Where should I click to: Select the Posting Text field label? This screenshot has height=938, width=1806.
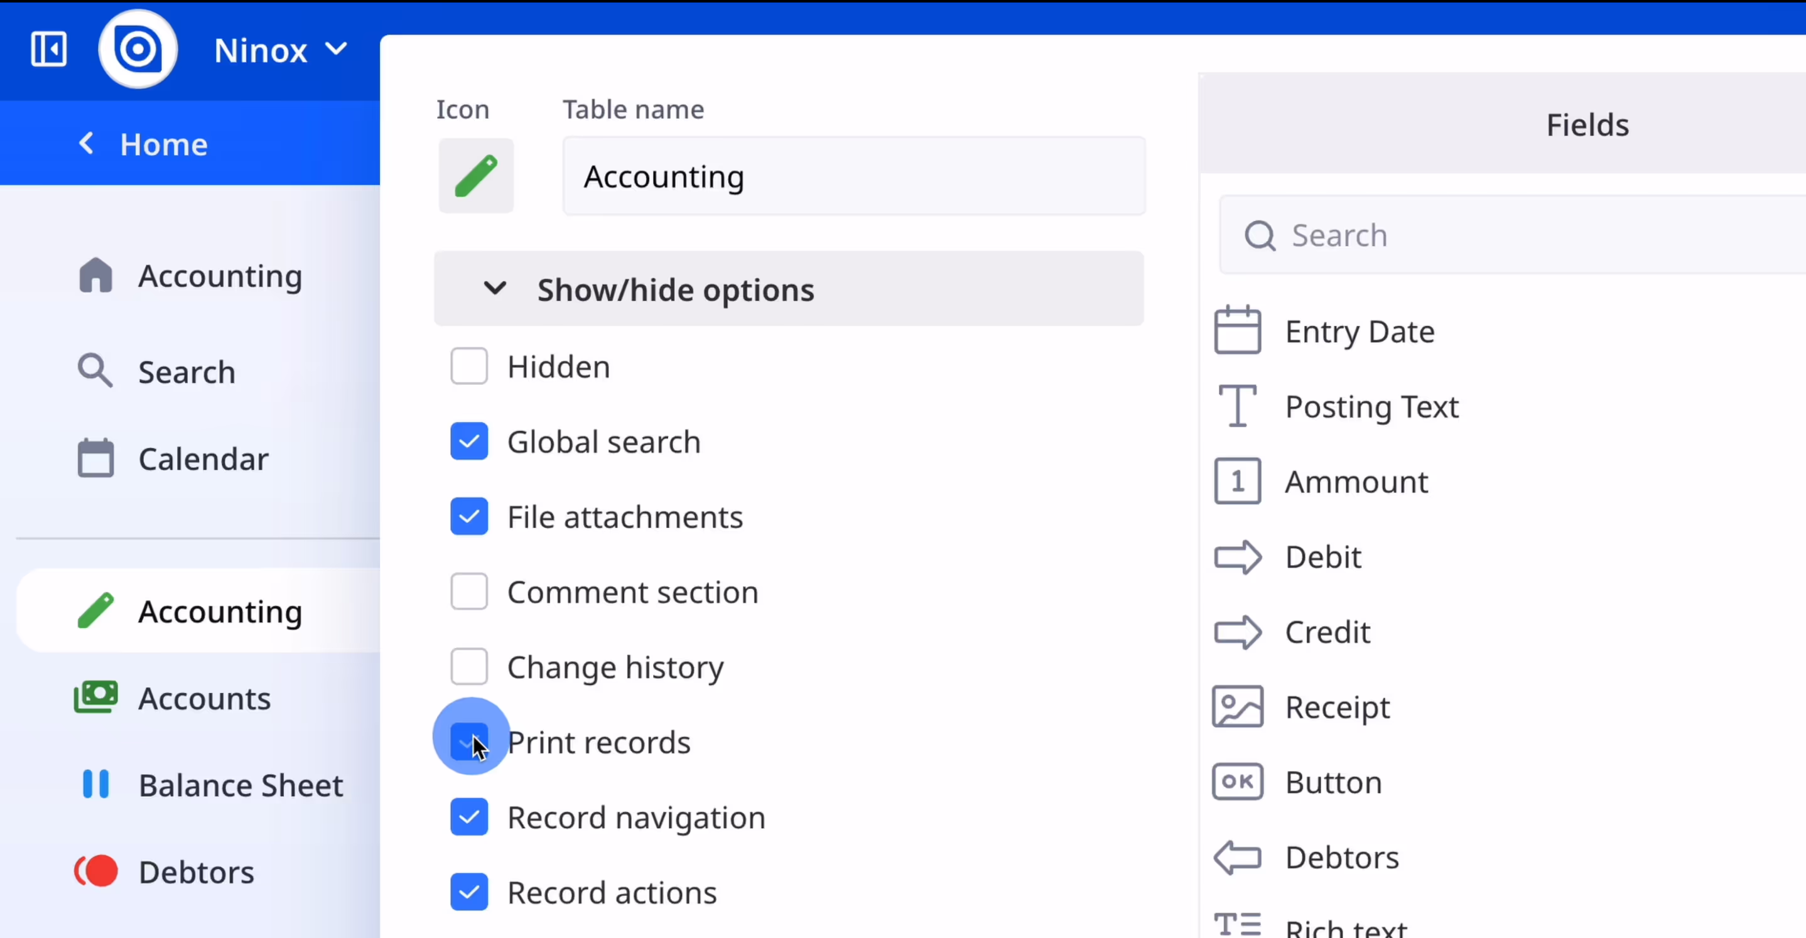tap(1372, 407)
